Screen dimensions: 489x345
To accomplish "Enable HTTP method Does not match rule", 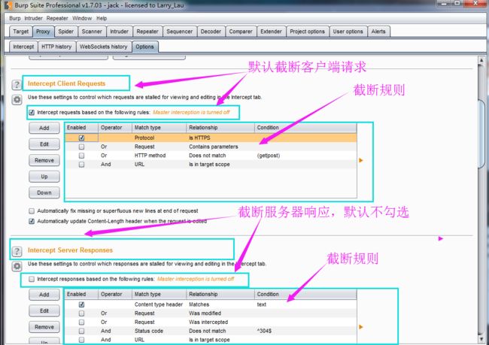I will tap(81, 155).
